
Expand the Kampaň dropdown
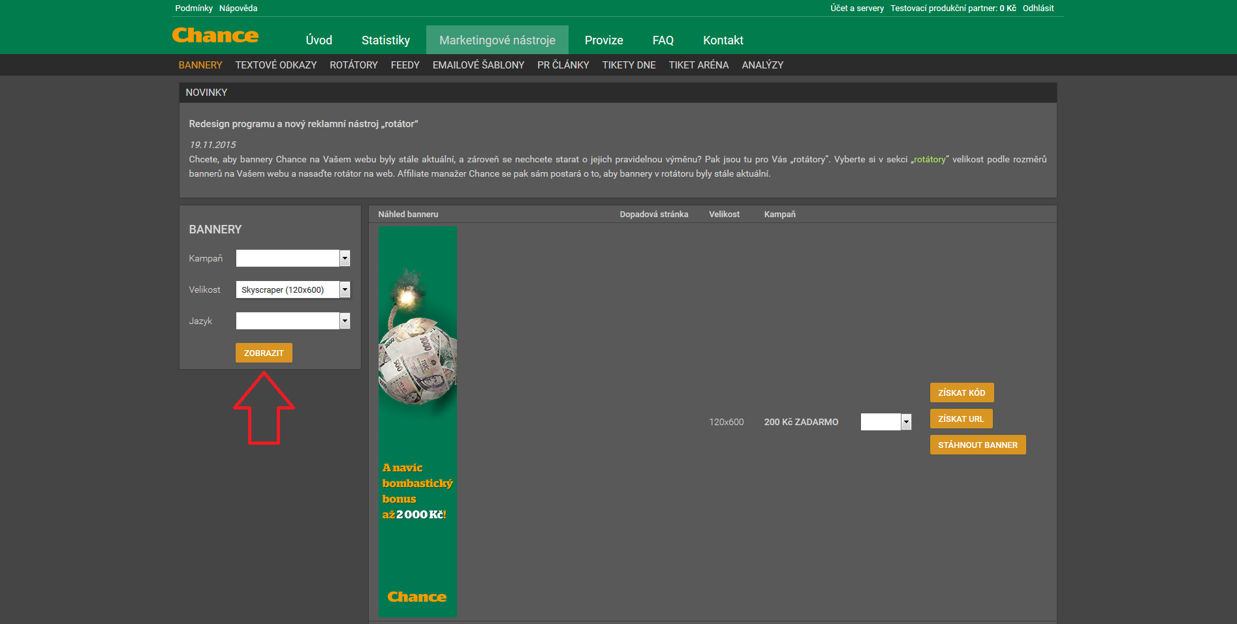pos(293,258)
